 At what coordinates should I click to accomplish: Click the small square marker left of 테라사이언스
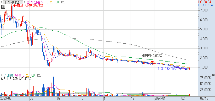point(2,2)
